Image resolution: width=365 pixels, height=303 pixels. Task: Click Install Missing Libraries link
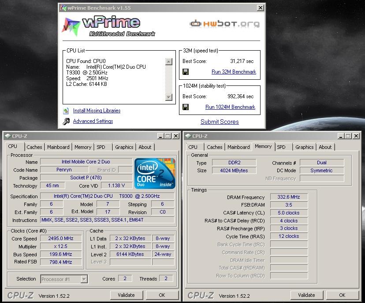[97, 111]
